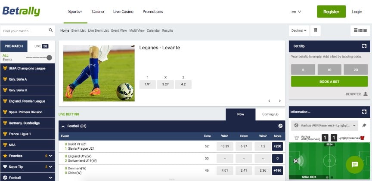Click the search magnifier icon
Viewport: 372px width, 181px height.
pyautogui.click(x=51, y=30)
